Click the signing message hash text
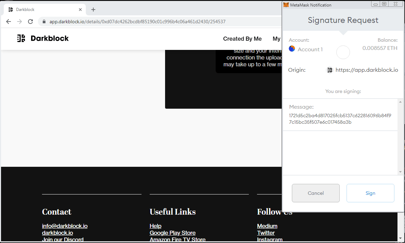The width and height of the screenshot is (405, 243). [340, 119]
